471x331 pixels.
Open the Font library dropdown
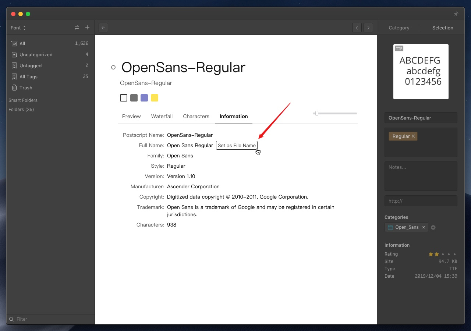pos(18,28)
